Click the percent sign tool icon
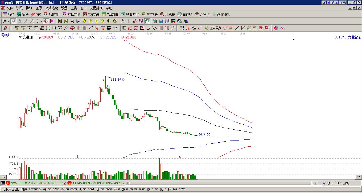The width and height of the screenshot is (362, 193). (194, 28)
